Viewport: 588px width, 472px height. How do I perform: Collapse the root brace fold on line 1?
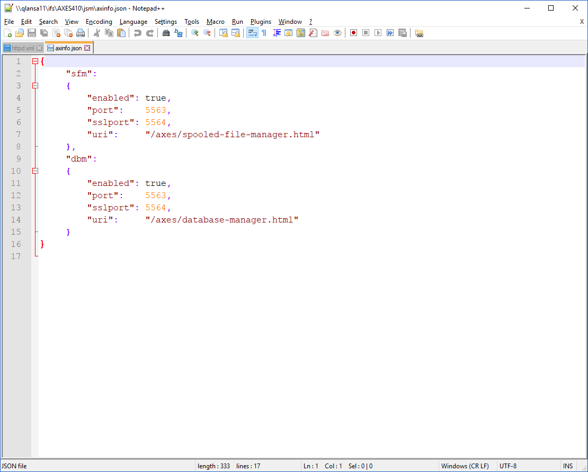tap(35, 61)
